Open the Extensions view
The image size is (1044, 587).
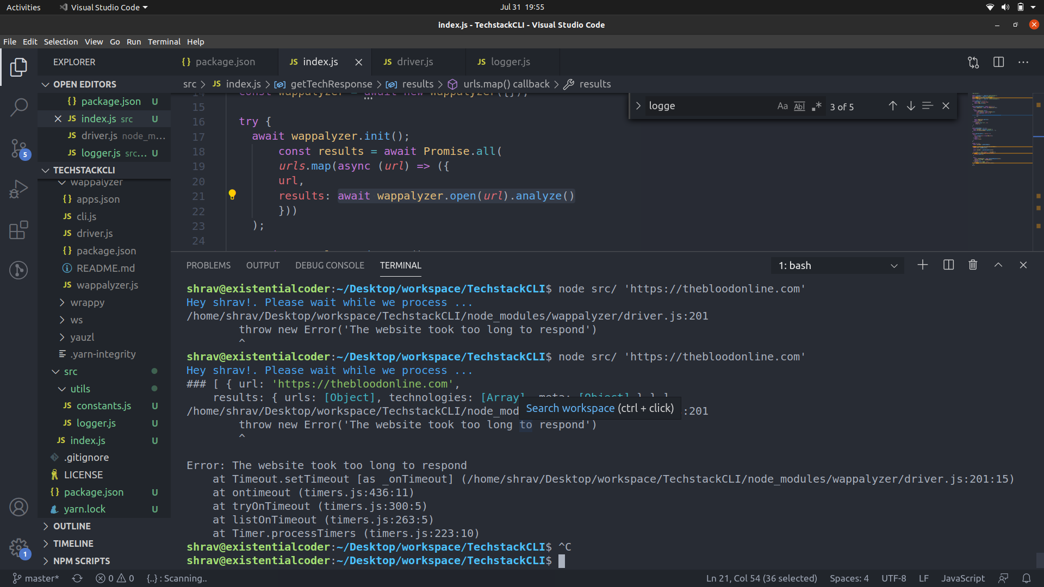(x=18, y=230)
